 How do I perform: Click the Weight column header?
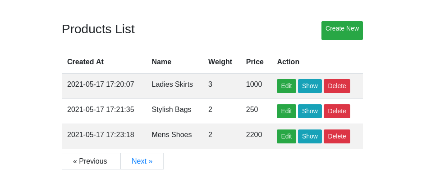tap(220, 62)
